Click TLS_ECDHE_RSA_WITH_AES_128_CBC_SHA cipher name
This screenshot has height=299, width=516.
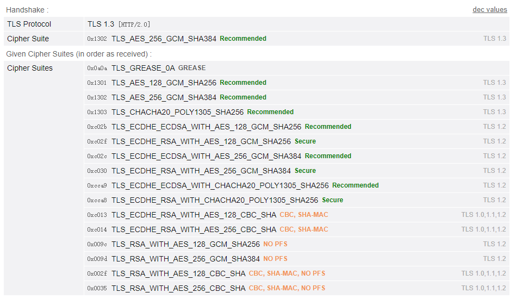coord(194,215)
